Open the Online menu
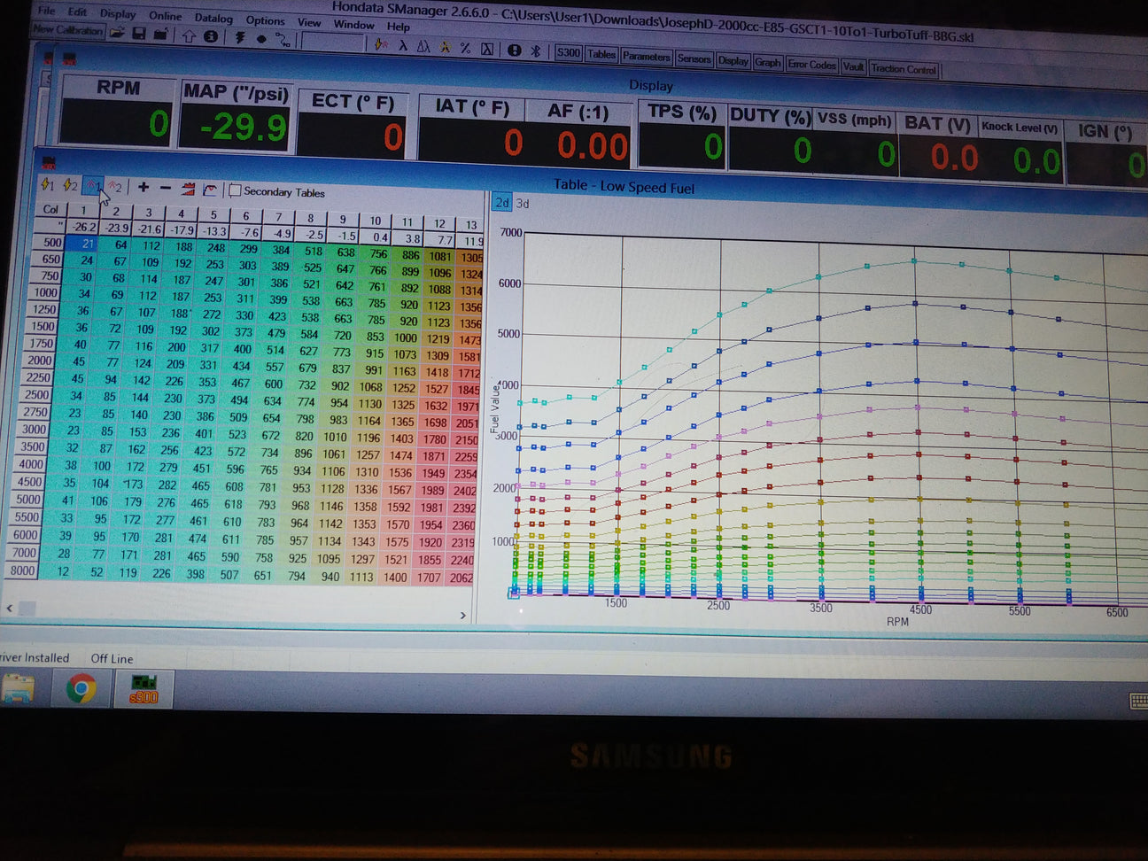This screenshot has width=1148, height=861. point(165,16)
